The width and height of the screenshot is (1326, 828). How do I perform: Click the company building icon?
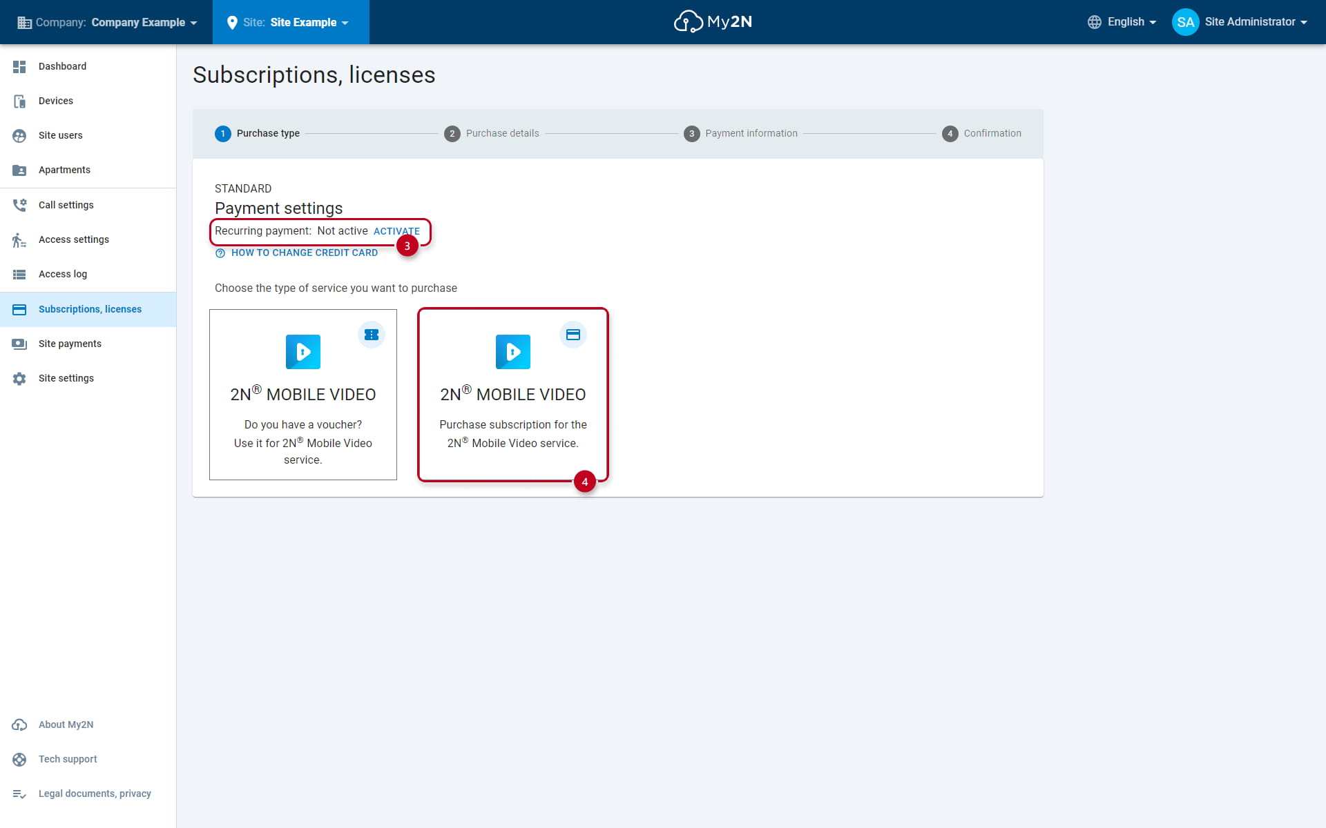click(x=24, y=22)
